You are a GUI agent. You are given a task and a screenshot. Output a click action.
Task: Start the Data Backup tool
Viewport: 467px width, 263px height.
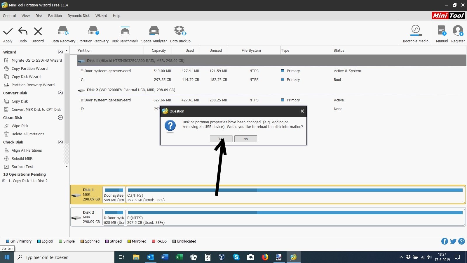click(x=180, y=32)
